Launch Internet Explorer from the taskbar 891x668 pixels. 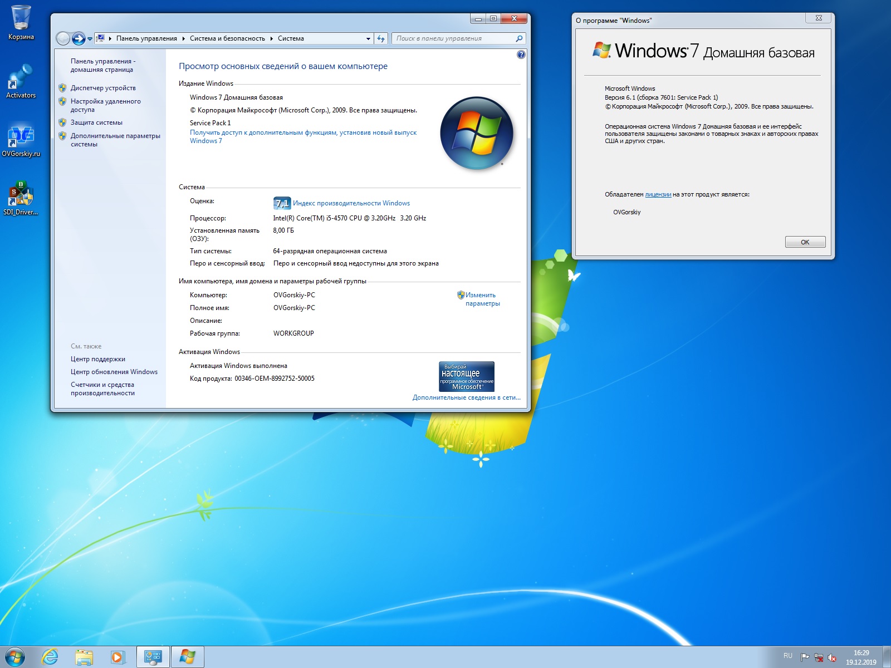coord(50,657)
